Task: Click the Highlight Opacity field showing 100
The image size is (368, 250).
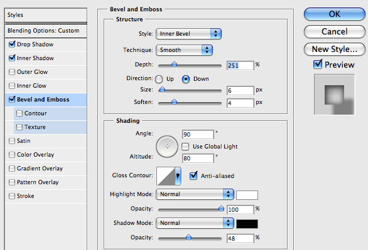Action: (x=241, y=209)
